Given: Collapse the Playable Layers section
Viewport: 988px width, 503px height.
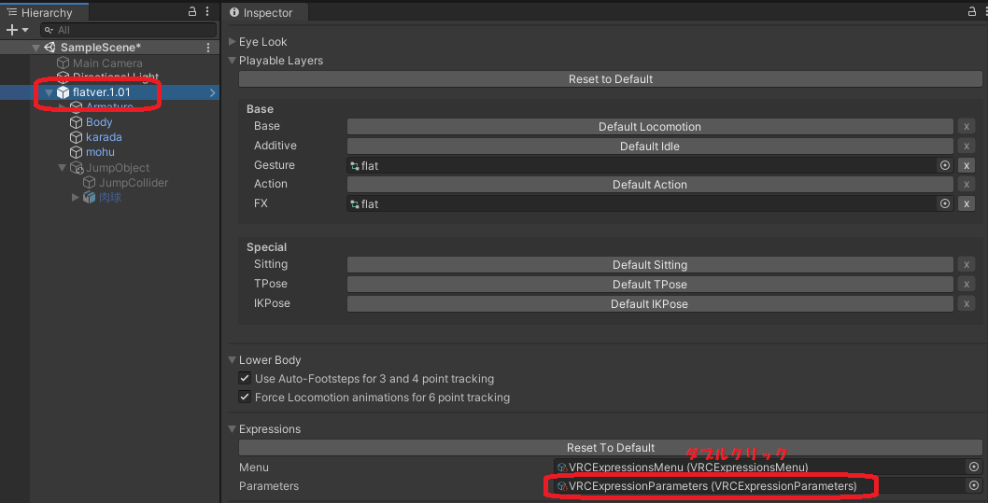Looking at the screenshot, I should (232, 61).
